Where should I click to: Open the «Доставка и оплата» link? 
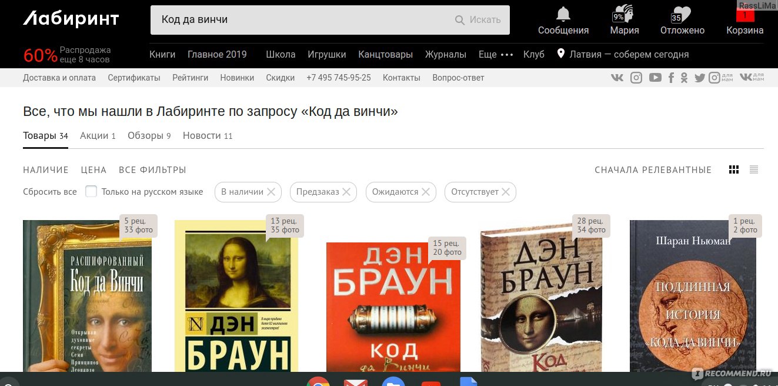pyautogui.click(x=59, y=78)
